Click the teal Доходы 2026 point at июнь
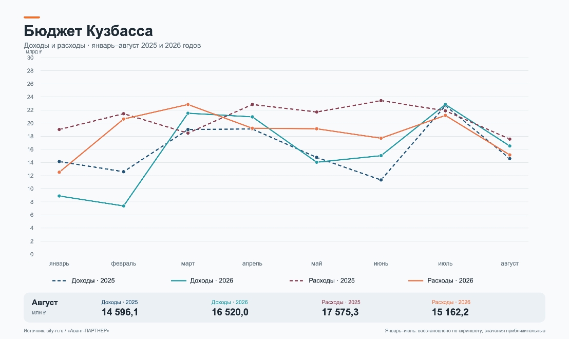Viewport: 569px width, 339px height. pos(381,156)
